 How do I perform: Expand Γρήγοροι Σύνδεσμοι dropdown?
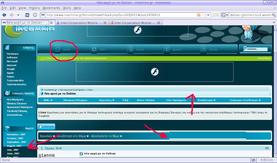[x=245, y=100]
